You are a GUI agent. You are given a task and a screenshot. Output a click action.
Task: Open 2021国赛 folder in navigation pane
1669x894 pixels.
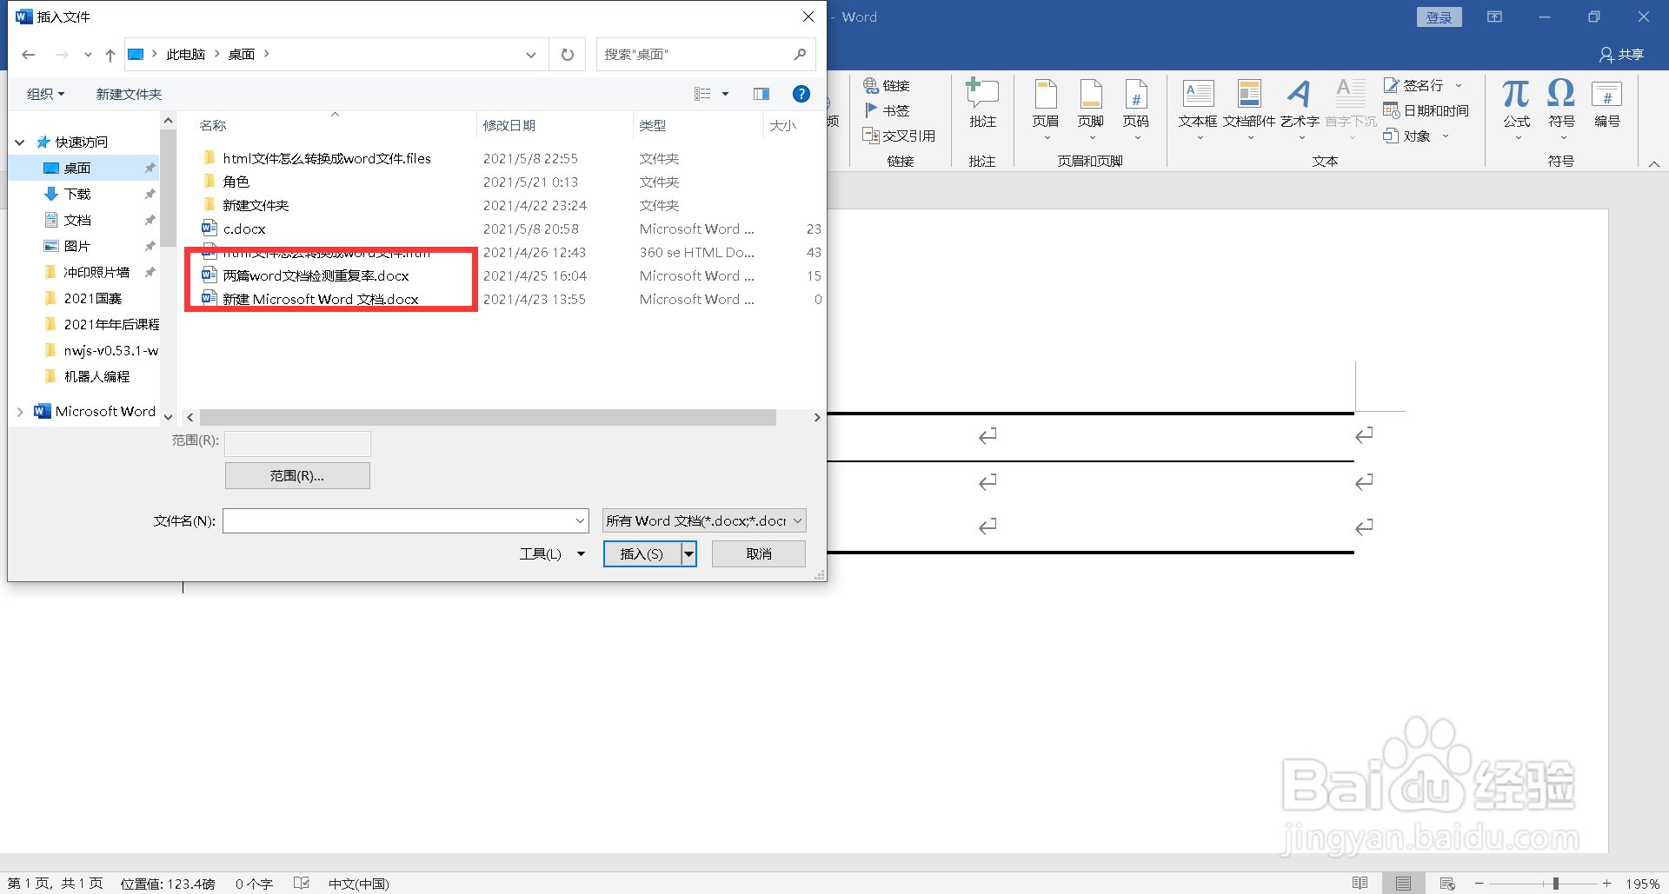click(x=93, y=298)
